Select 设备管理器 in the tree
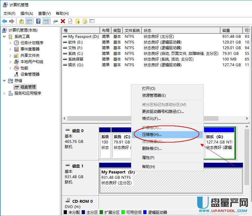This screenshot has width=252, height=216. point(30,74)
